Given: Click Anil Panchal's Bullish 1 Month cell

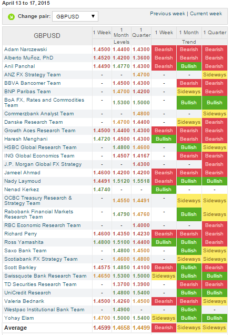Looking at the screenshot, I should point(189,66).
